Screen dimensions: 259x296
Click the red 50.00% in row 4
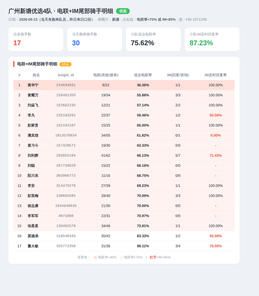(x=215, y=115)
